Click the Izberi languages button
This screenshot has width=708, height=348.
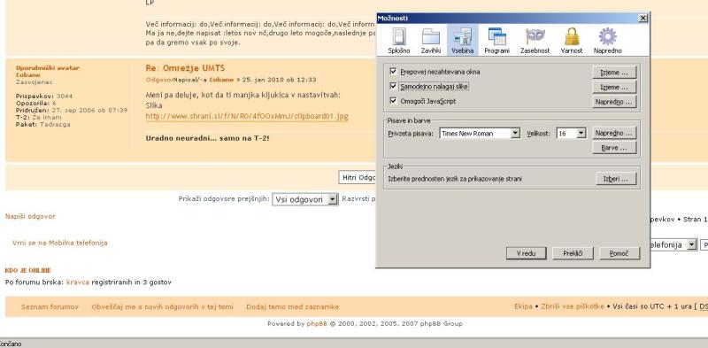[616, 179]
